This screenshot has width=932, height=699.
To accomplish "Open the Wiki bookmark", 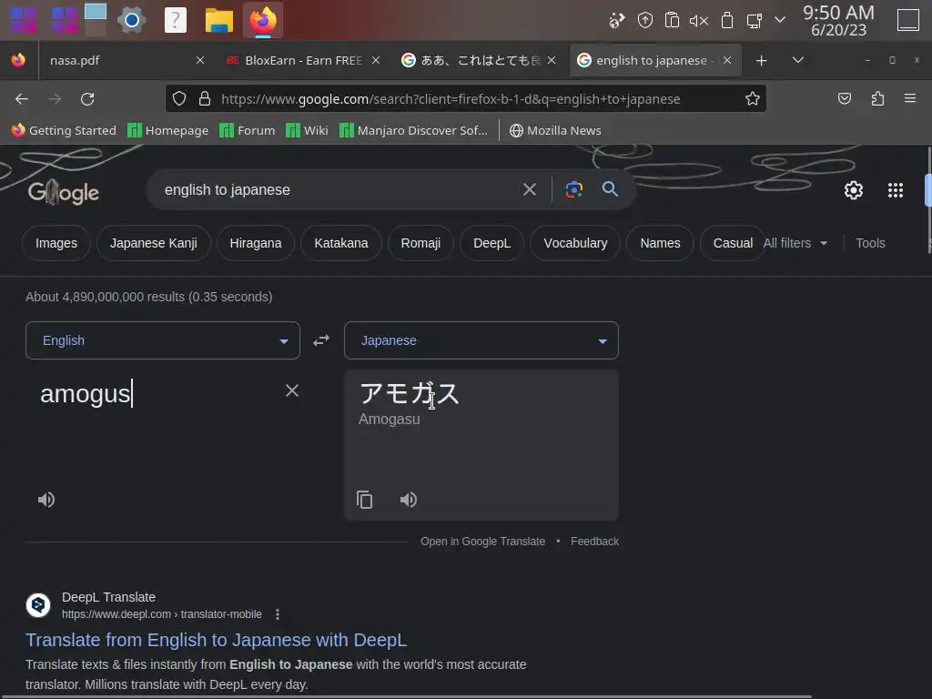I will [307, 130].
